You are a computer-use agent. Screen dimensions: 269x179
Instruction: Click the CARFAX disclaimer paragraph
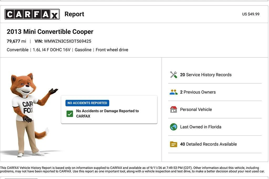(132, 170)
